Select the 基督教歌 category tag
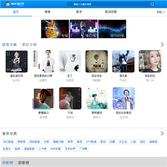 (29, 149)
